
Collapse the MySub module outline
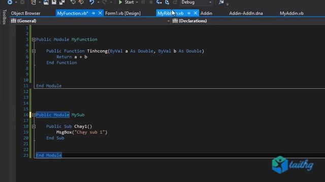pos(34,115)
